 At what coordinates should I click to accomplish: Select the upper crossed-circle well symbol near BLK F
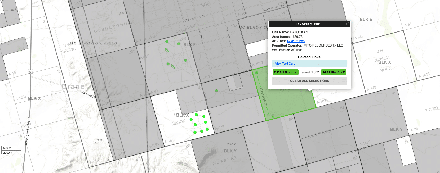167,50
